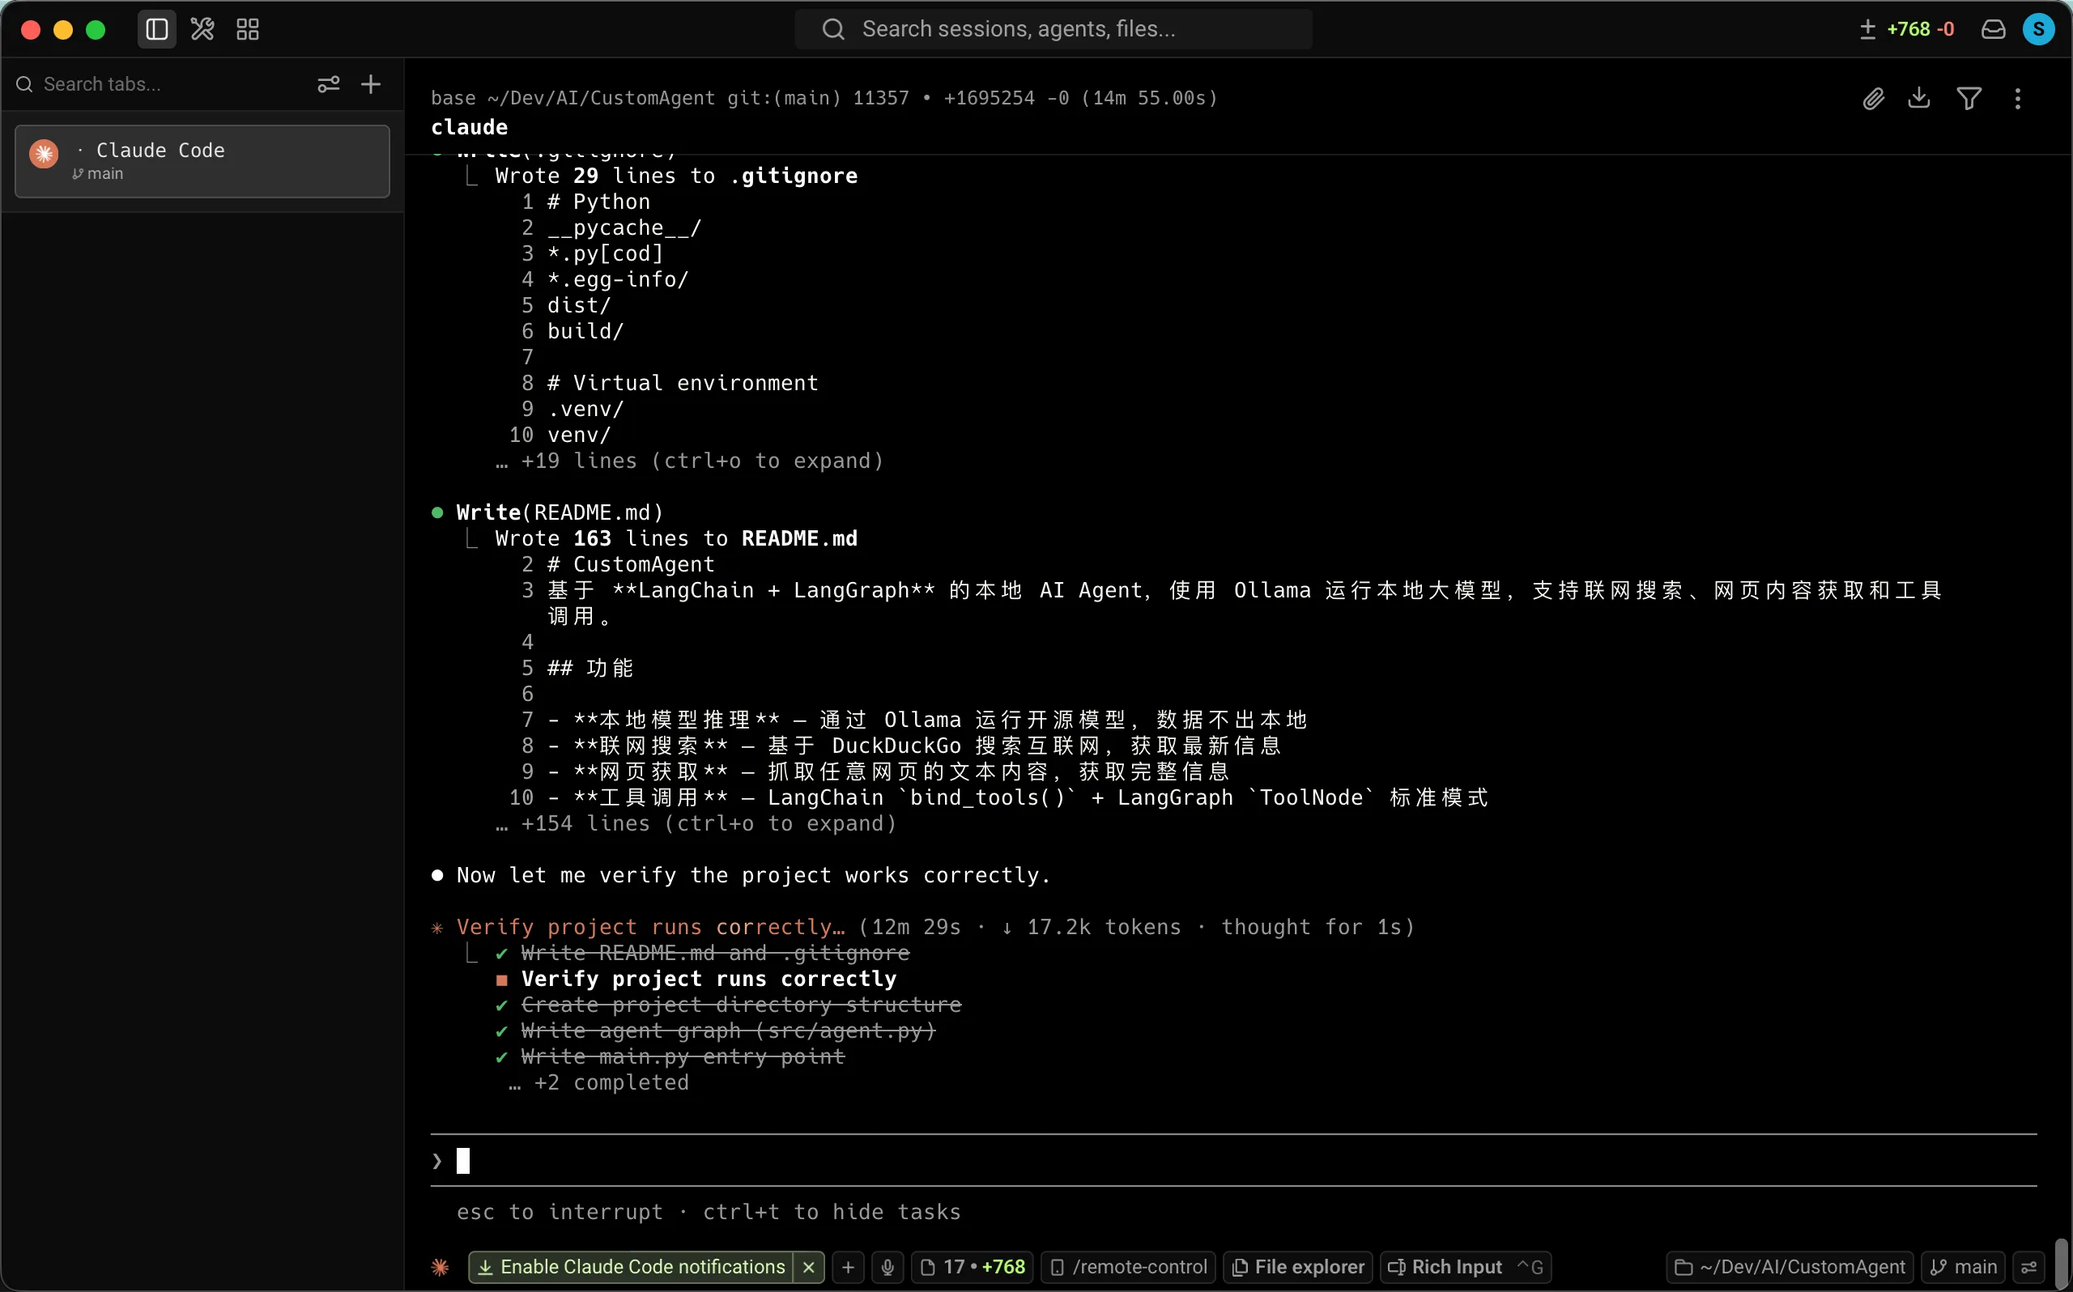Open the File explorer
The image size is (2073, 1292).
(1298, 1266)
